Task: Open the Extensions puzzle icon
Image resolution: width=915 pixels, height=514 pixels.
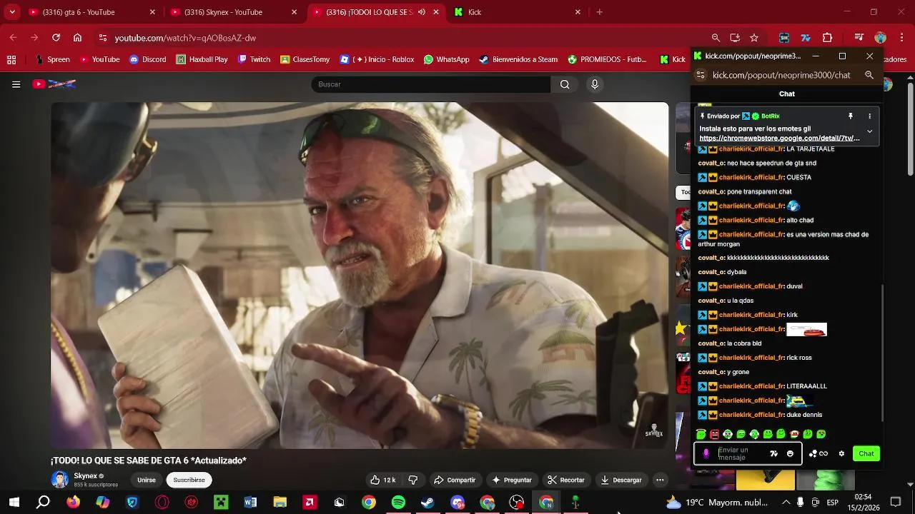Action: click(828, 38)
